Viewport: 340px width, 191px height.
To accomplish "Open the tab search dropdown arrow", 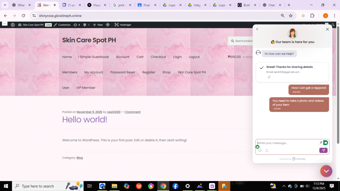I will tap(5, 5).
